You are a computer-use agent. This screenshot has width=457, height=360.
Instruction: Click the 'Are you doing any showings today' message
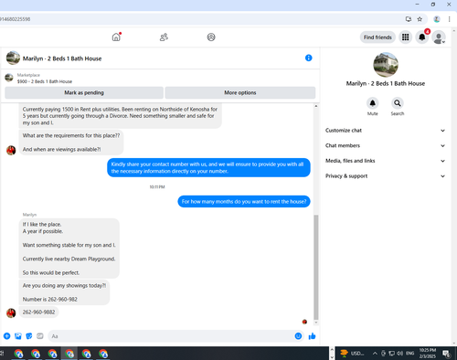[x=64, y=292]
